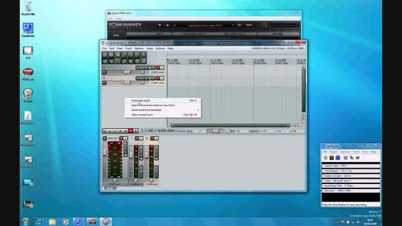Toggle auto-crossfade icon in second toolbar row
Image resolution: width=402 pixels, height=226 pixels.
click(105, 61)
